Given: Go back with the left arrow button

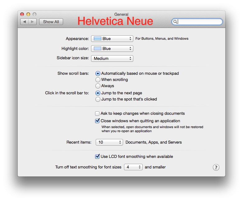Looking at the screenshot, I should pyautogui.click(x=25, y=22).
